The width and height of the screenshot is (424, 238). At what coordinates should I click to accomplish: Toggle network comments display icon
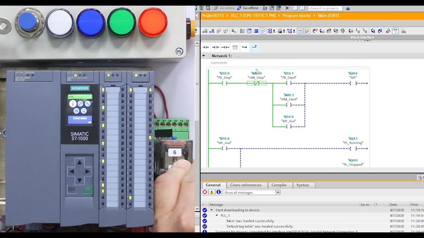coord(300,31)
